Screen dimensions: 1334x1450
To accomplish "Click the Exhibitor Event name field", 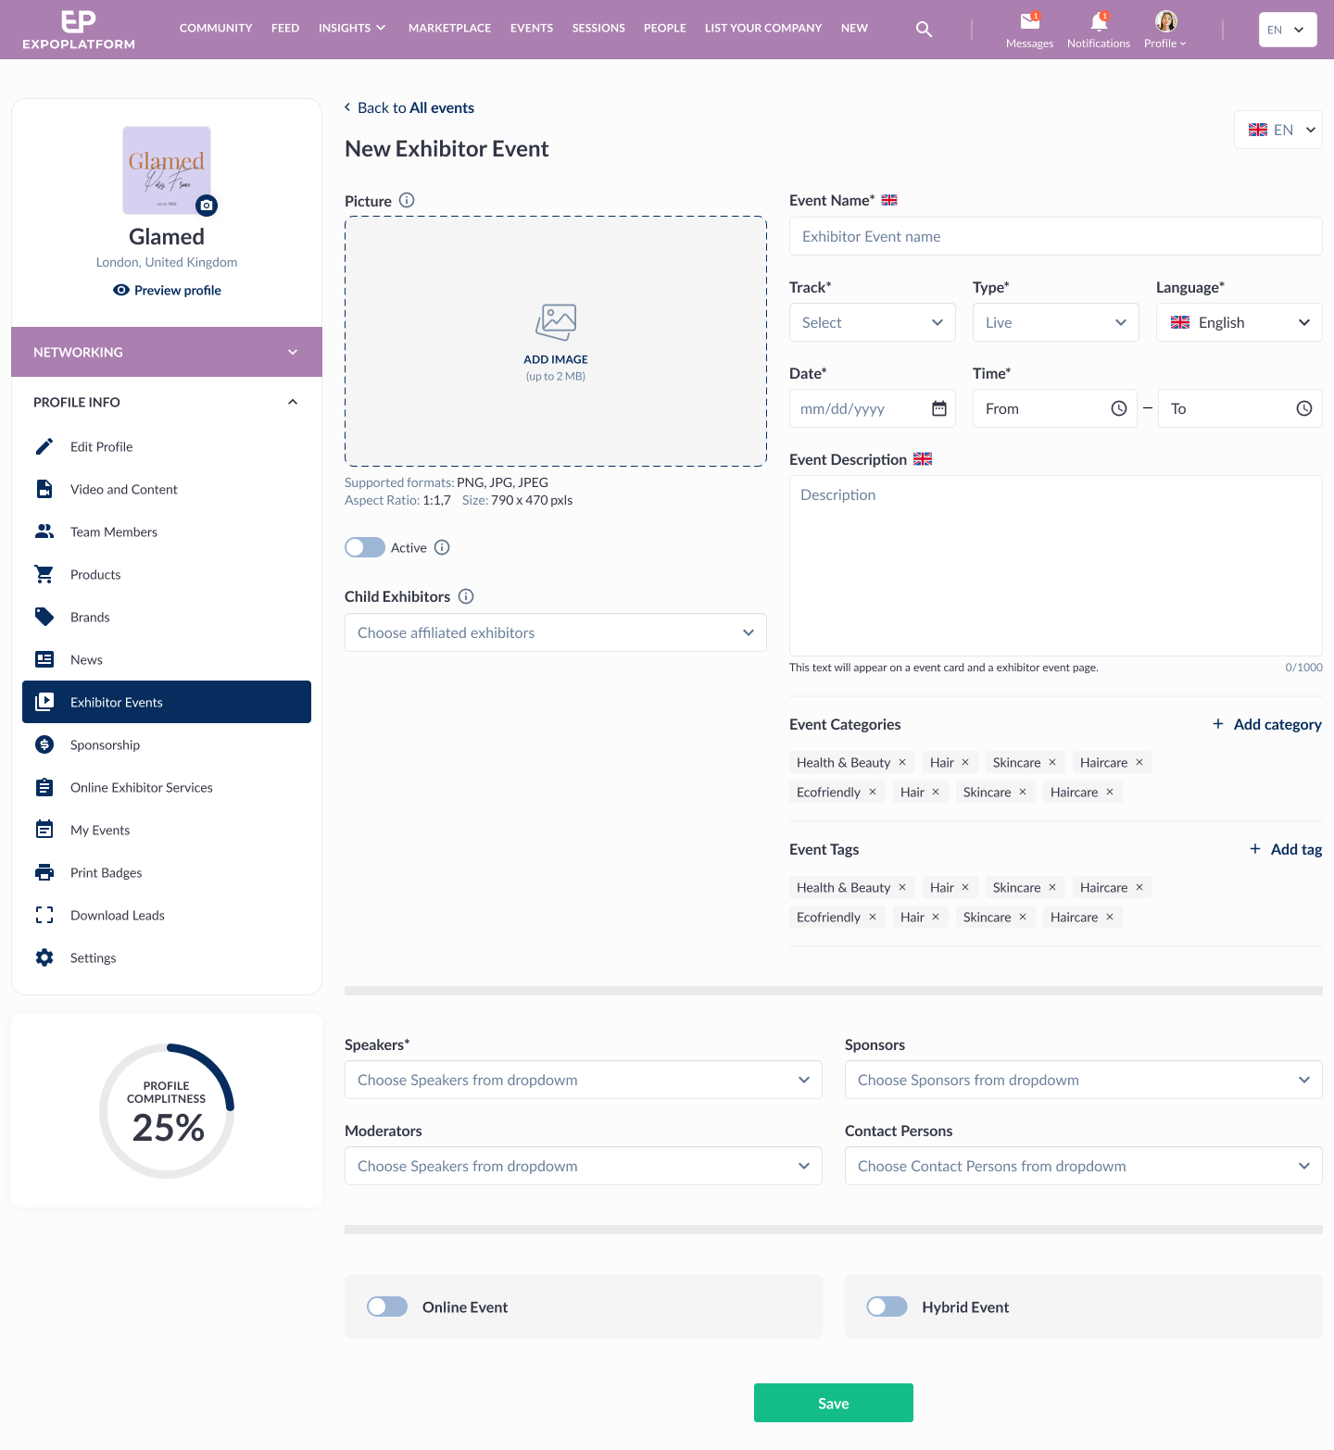I will pos(1056,236).
